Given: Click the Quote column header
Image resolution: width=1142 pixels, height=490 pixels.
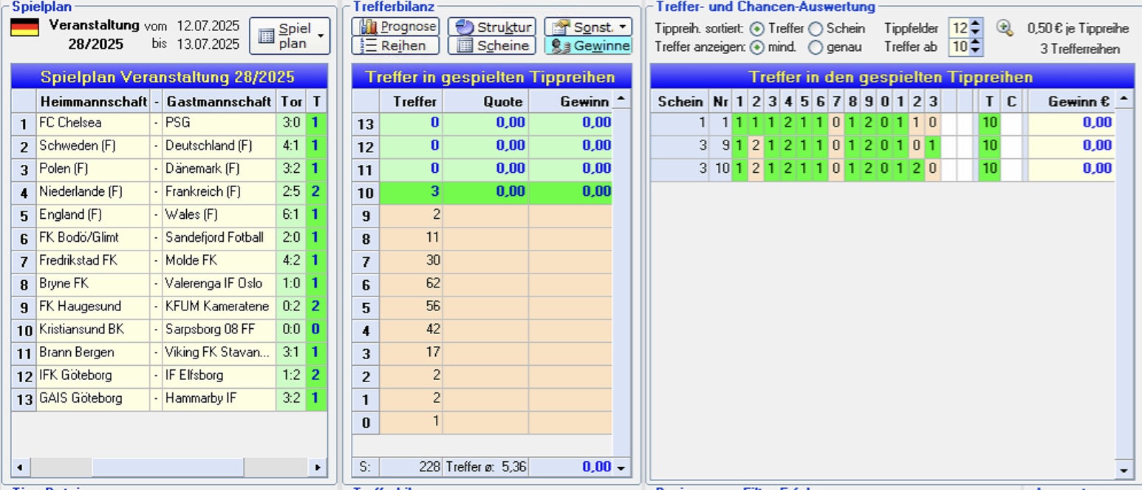Looking at the screenshot, I should pyautogui.click(x=485, y=101).
